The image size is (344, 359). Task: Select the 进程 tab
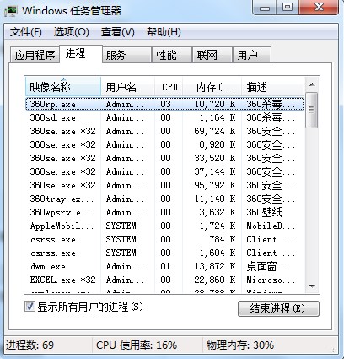click(81, 53)
